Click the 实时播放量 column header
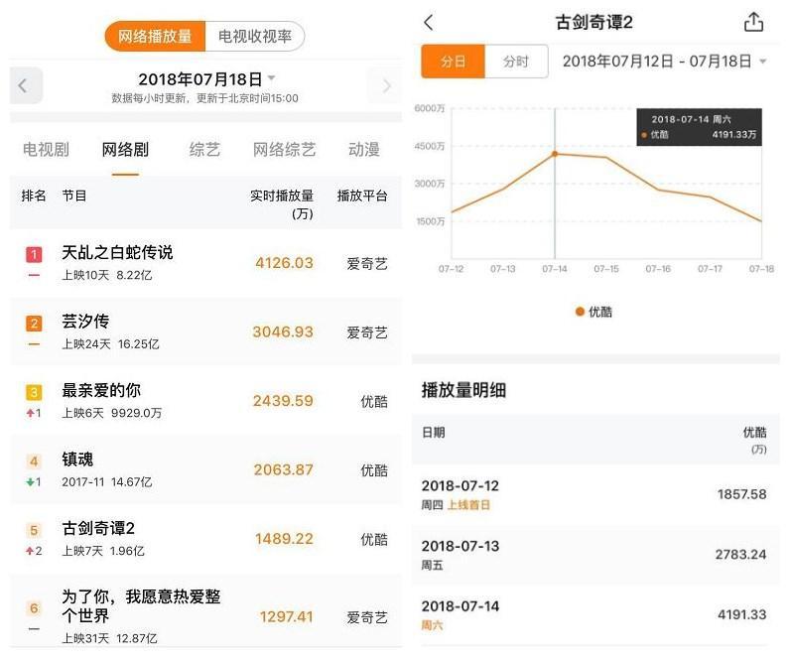The image size is (790, 659). (x=282, y=204)
